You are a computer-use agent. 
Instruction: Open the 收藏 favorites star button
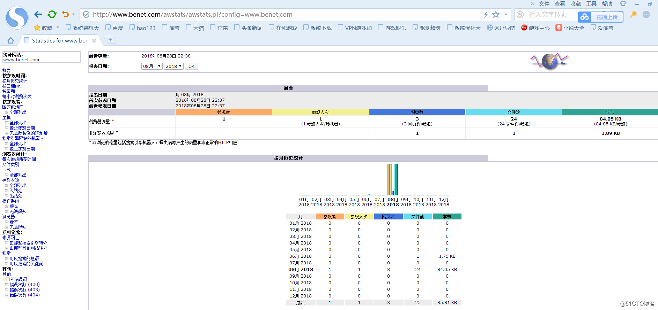coord(43,28)
